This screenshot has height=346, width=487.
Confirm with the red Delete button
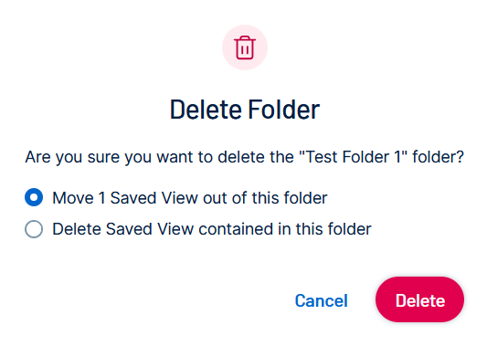420,299
